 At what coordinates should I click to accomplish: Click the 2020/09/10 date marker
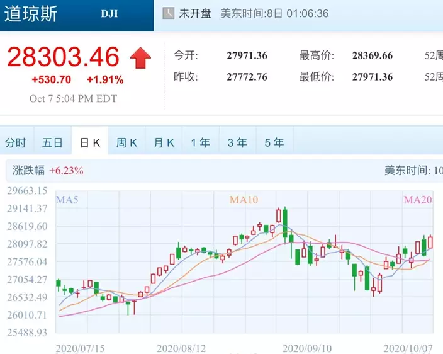pyautogui.click(x=306, y=348)
